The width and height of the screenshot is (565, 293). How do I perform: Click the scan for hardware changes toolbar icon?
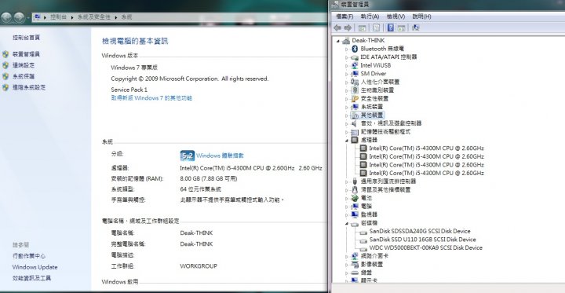click(x=415, y=27)
